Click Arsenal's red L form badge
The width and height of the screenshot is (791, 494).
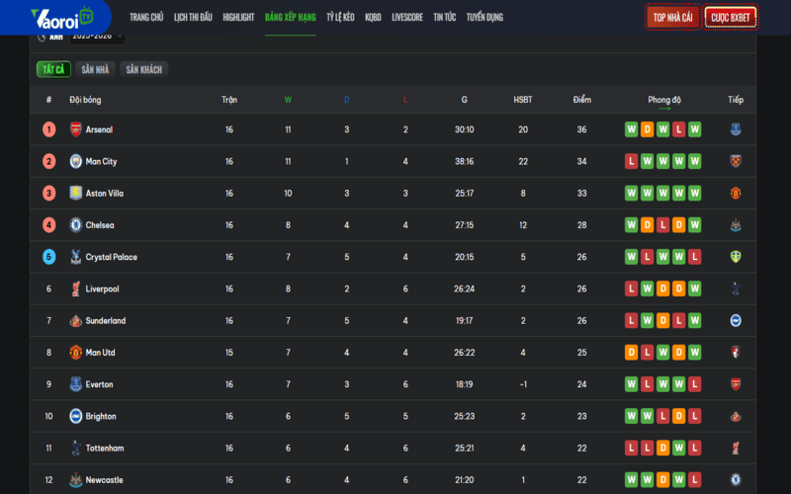point(679,129)
